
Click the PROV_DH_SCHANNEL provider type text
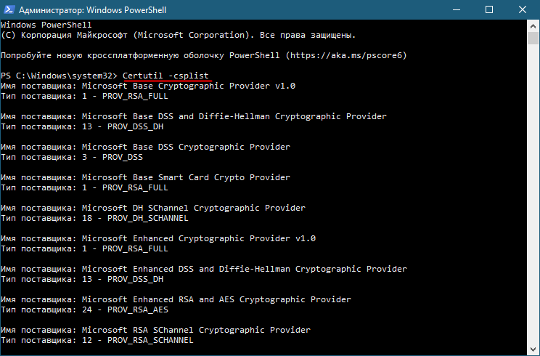(x=148, y=218)
